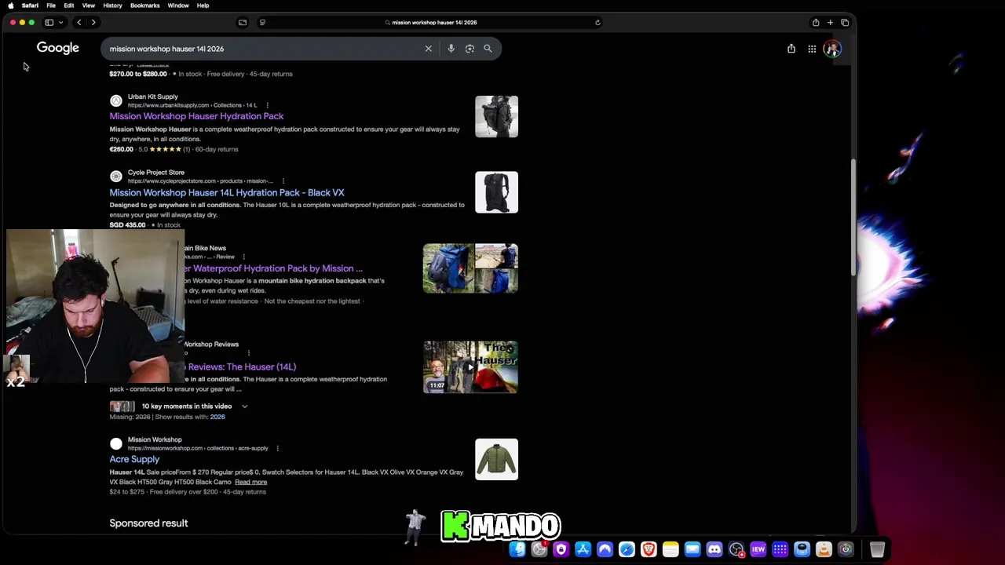Screen dimensions: 1005x565
Task: Open NordVPN from the dock
Action: [x=605, y=549]
